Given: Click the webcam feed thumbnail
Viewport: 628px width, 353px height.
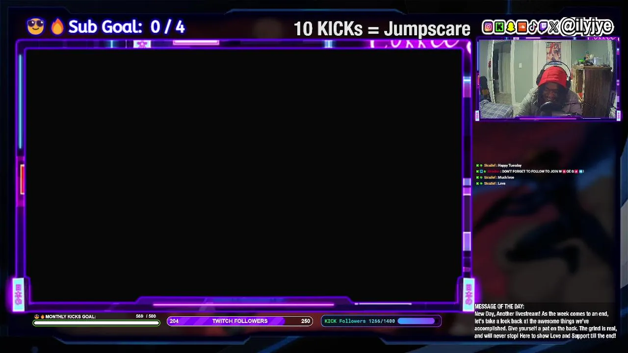Looking at the screenshot, I should [547, 79].
